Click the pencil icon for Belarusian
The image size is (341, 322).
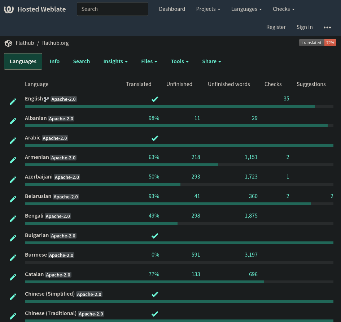tap(13, 199)
